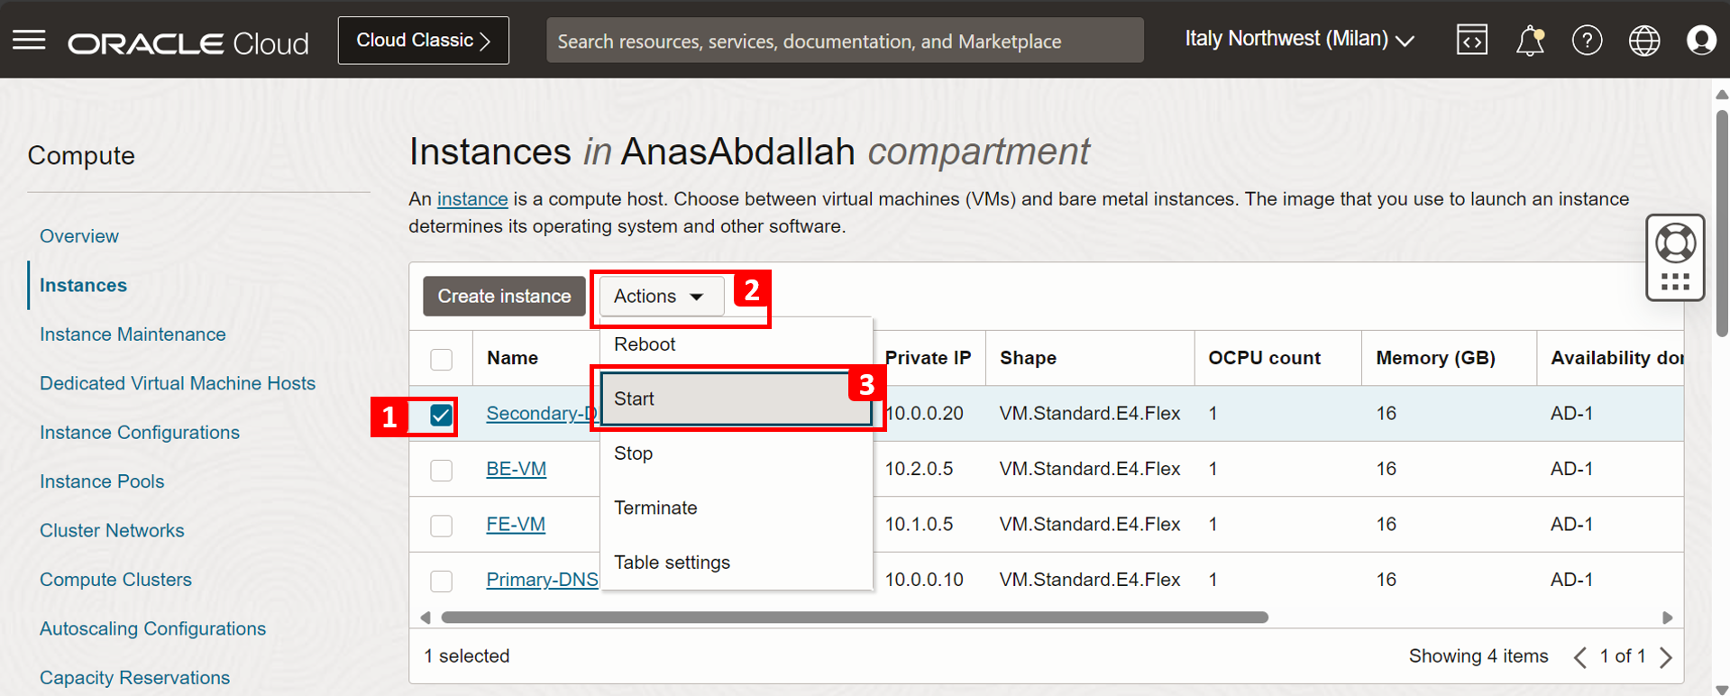Open the Cloud Shell developer tools icon
This screenshot has width=1730, height=696.
pyautogui.click(x=1472, y=40)
